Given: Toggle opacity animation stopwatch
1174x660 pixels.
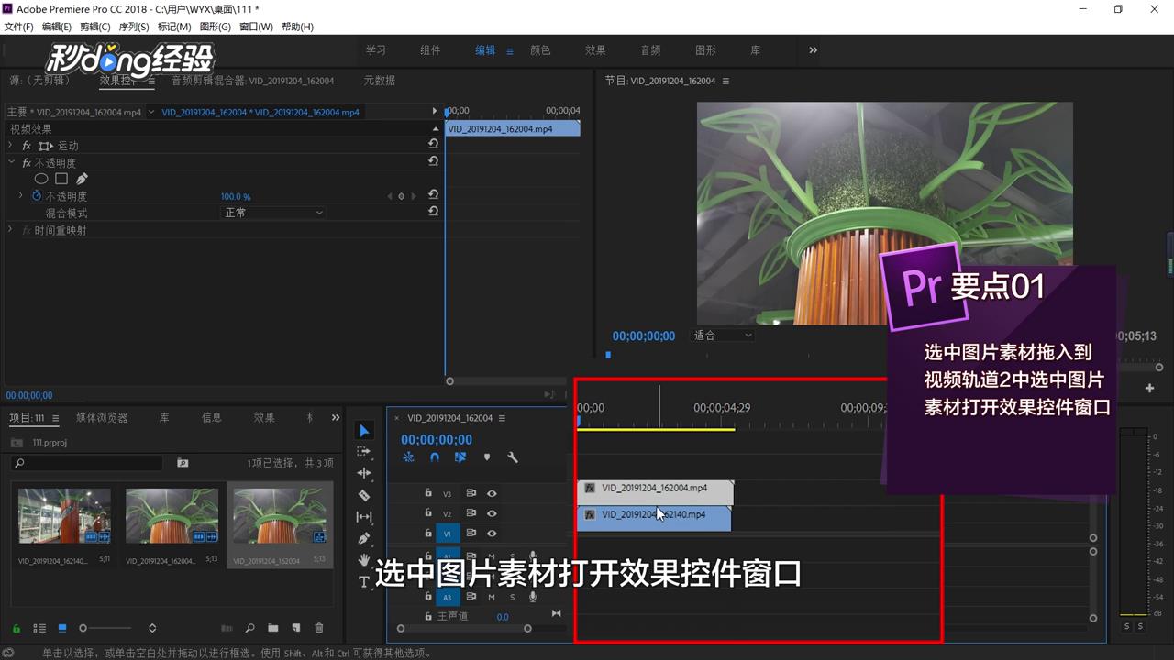Looking at the screenshot, I should 37,196.
